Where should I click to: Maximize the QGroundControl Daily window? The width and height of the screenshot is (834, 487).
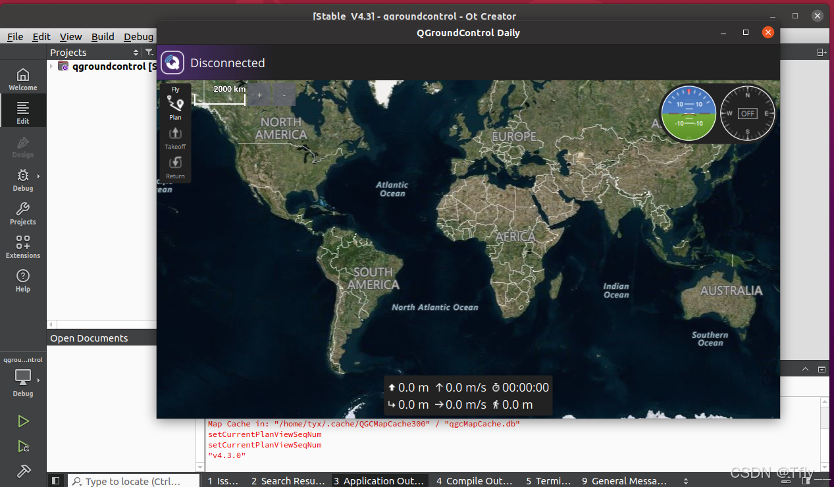[x=746, y=32]
